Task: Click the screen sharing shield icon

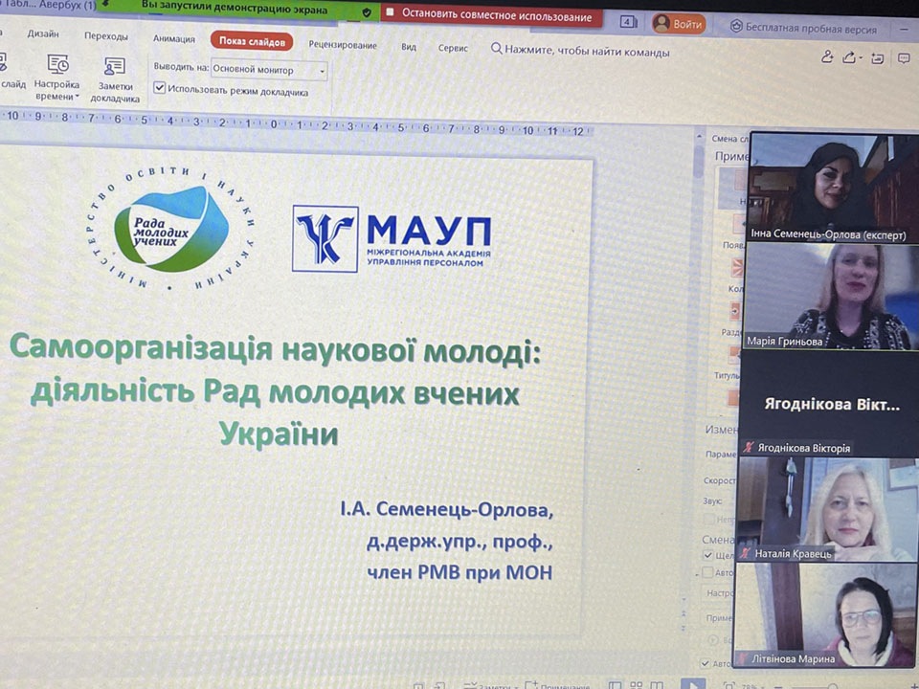Action: [x=367, y=13]
